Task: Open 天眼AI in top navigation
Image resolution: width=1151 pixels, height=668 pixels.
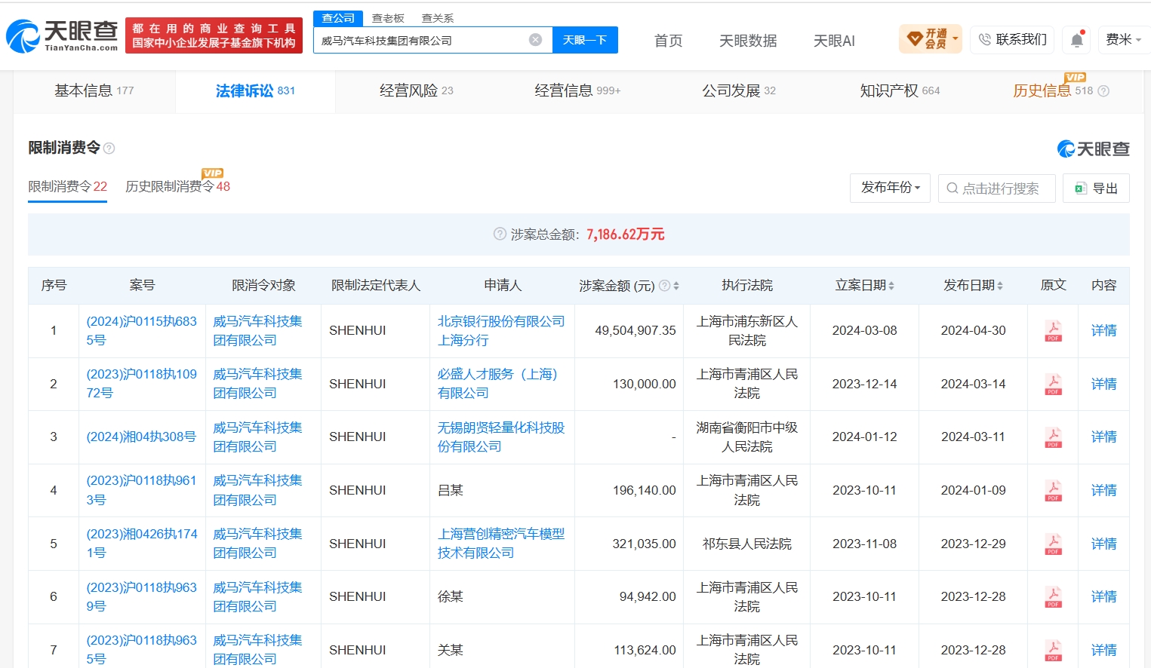Action: [834, 41]
